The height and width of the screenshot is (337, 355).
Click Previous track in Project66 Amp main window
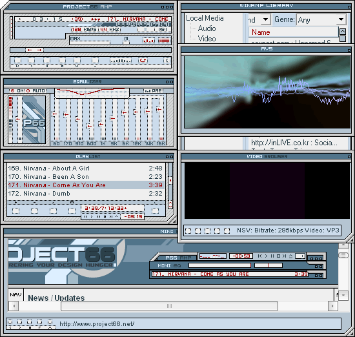click(17, 61)
